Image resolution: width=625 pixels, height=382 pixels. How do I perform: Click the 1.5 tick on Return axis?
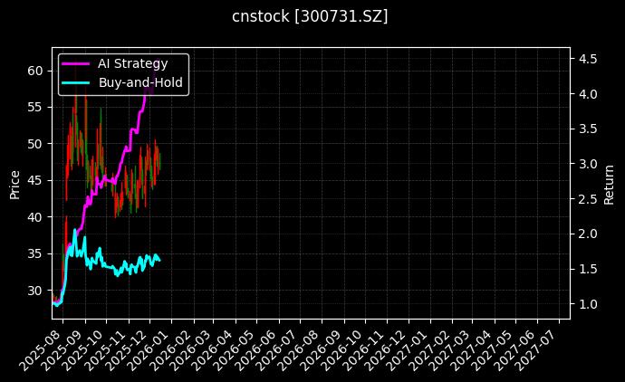coord(588,269)
